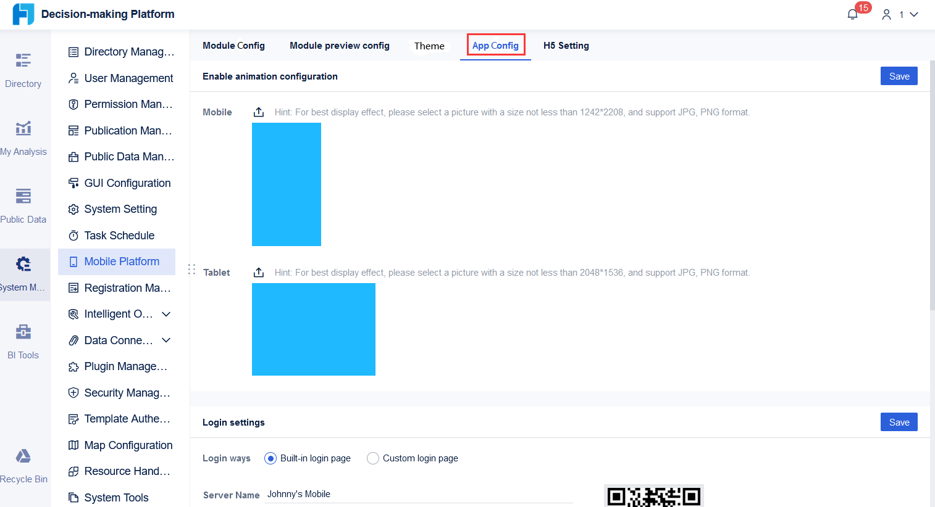Upload a Mobile animation image

click(258, 112)
